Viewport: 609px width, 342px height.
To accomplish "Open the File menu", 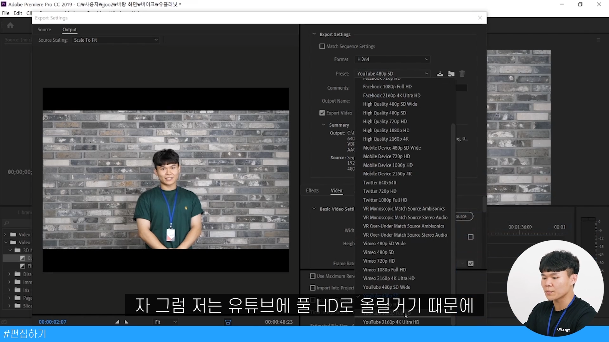I will pos(6,13).
